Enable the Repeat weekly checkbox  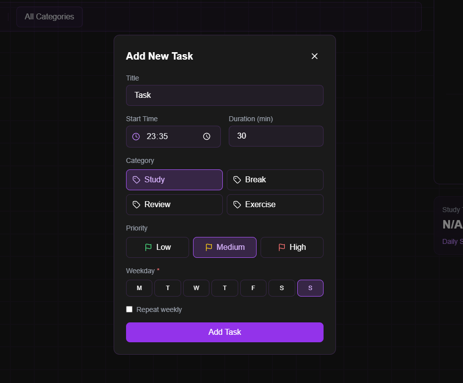(130, 309)
